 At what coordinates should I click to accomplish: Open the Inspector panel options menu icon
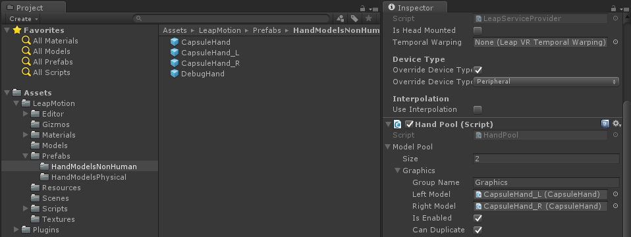tap(624, 9)
